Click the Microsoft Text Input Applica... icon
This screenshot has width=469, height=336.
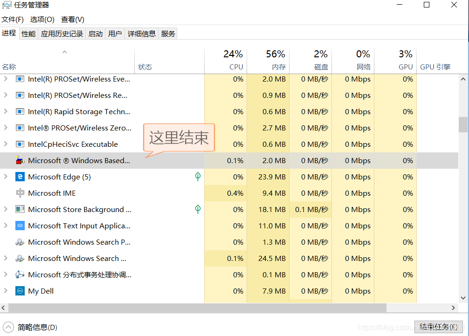20,226
